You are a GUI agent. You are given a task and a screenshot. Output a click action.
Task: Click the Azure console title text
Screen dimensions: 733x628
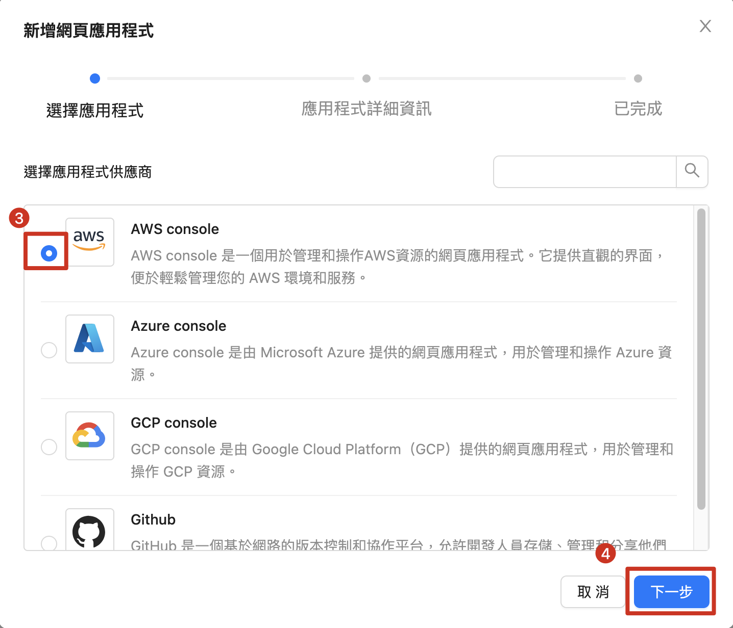click(x=179, y=326)
